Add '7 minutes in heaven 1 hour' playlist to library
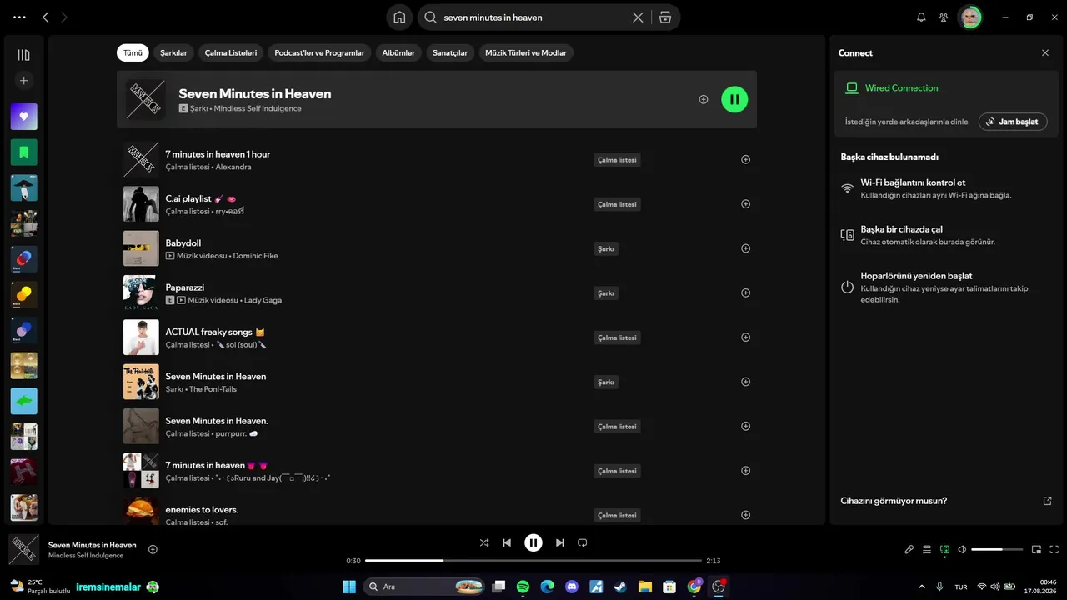 (745, 159)
